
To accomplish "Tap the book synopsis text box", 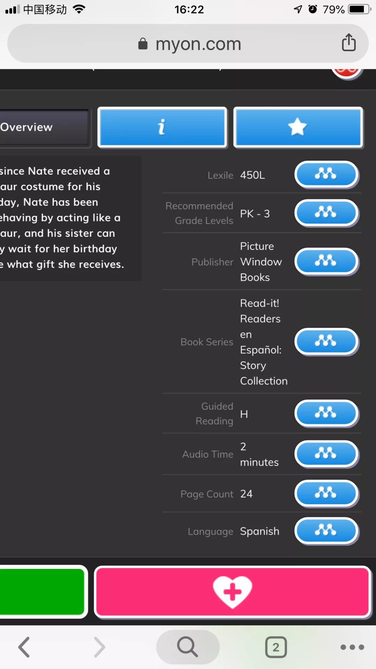I will pos(70,218).
